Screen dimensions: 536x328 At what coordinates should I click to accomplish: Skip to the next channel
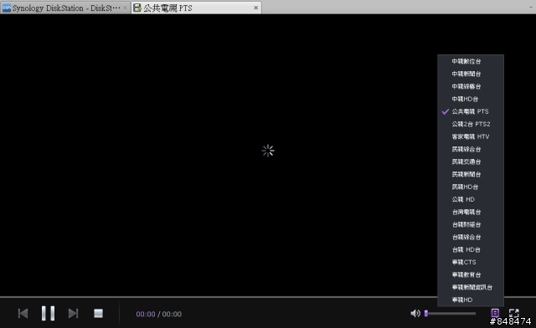[73, 313]
